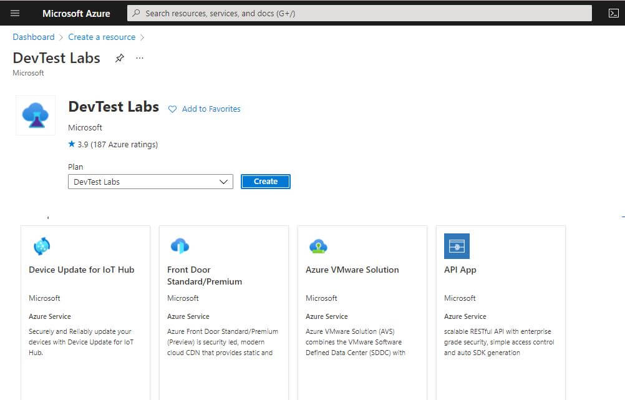This screenshot has width=625, height=400.
Task: Click the Create button
Action: pyautogui.click(x=266, y=182)
